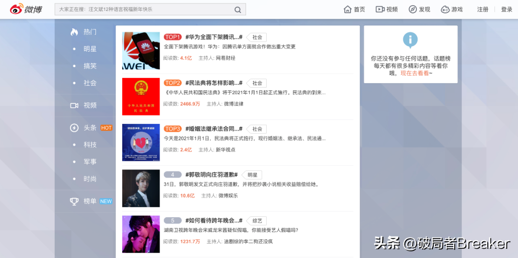
Task: Click the 榜单 trophy icon
Action: click(74, 202)
